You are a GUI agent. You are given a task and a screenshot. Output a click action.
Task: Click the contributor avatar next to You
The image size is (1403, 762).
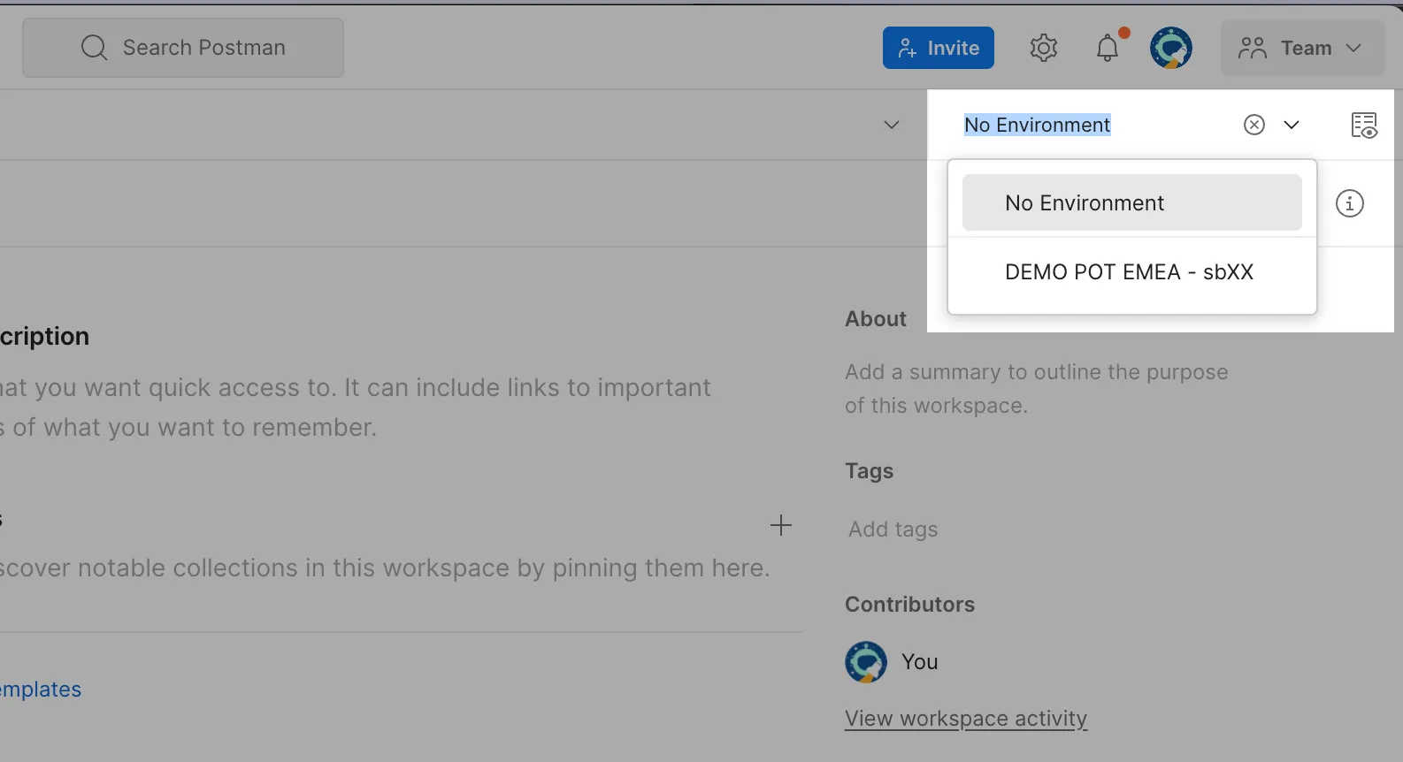tap(866, 662)
